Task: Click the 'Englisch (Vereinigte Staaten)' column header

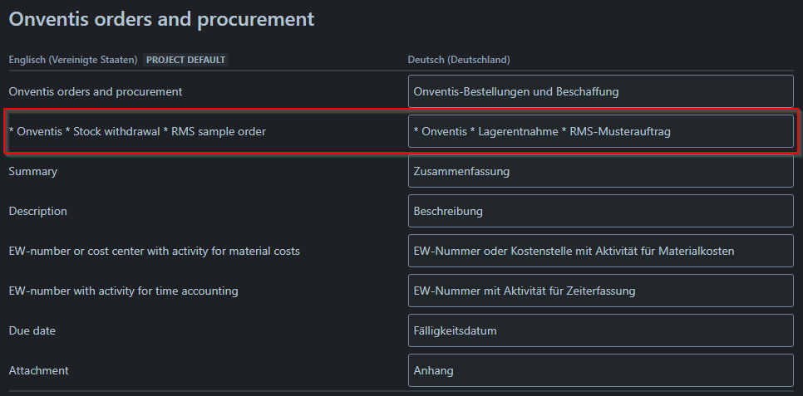Action: pos(73,60)
